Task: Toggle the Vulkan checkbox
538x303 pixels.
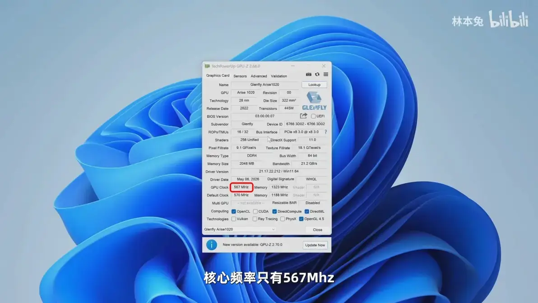Action: coord(234,219)
